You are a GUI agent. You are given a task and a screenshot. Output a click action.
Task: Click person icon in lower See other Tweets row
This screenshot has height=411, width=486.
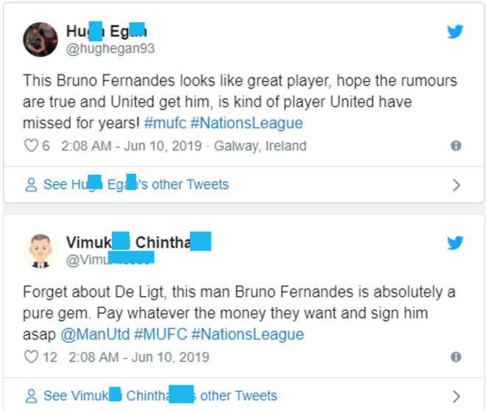pos(31,396)
